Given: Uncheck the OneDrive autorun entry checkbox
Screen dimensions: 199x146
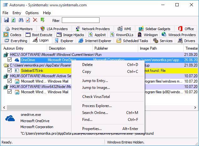Looking at the screenshot, I should pos(9,60).
